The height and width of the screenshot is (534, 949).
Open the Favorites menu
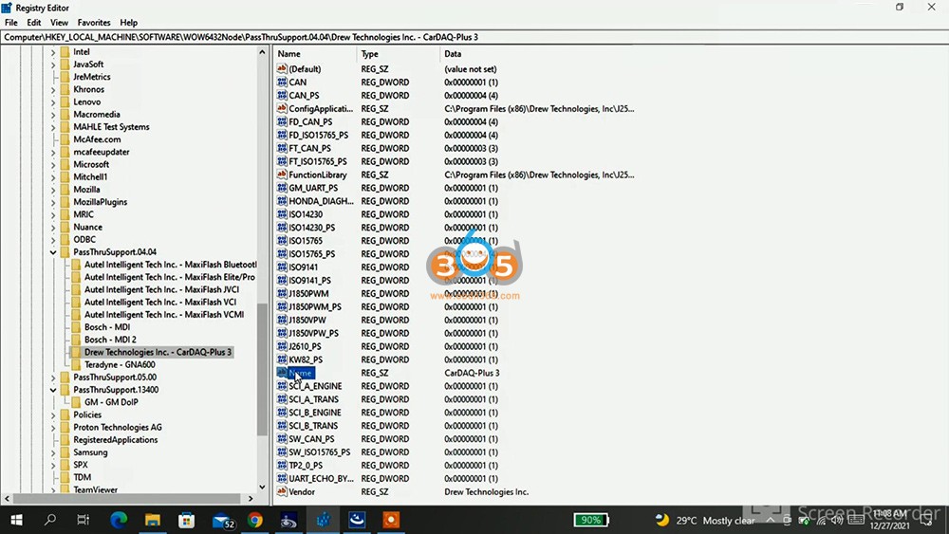[94, 23]
